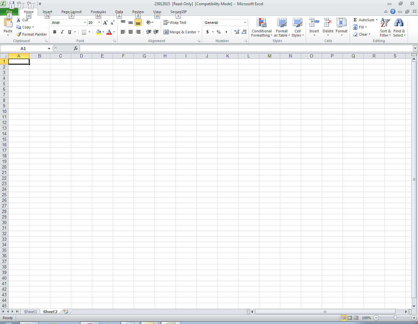Click the Format Painter icon
The width and height of the screenshot is (418, 324).
(x=19, y=34)
